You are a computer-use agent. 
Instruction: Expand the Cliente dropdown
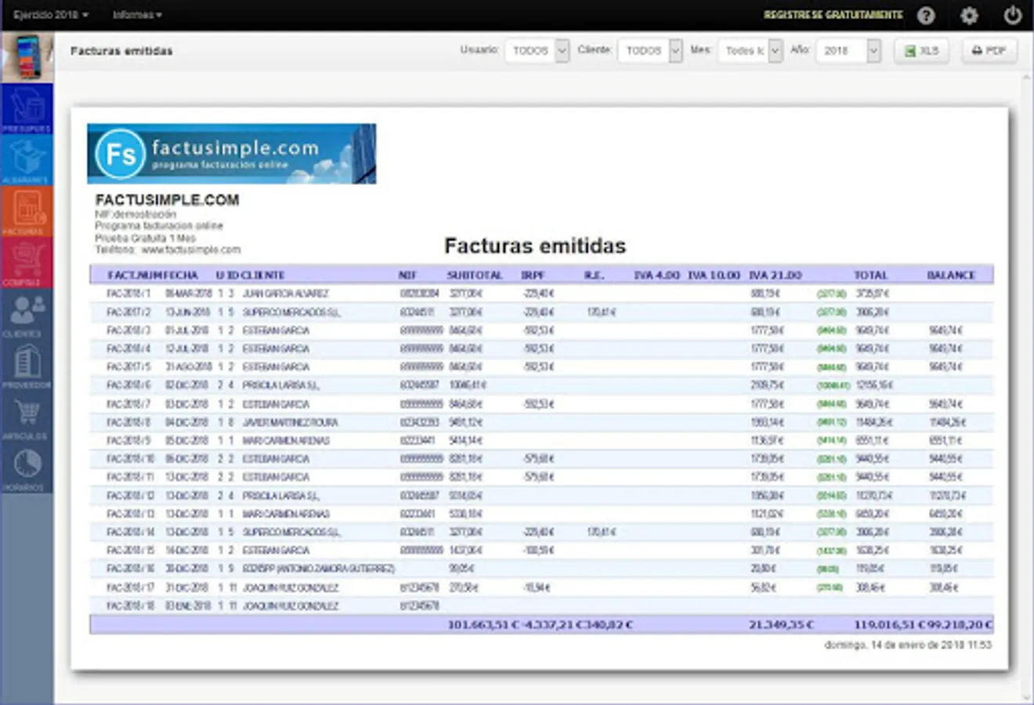[x=650, y=51]
